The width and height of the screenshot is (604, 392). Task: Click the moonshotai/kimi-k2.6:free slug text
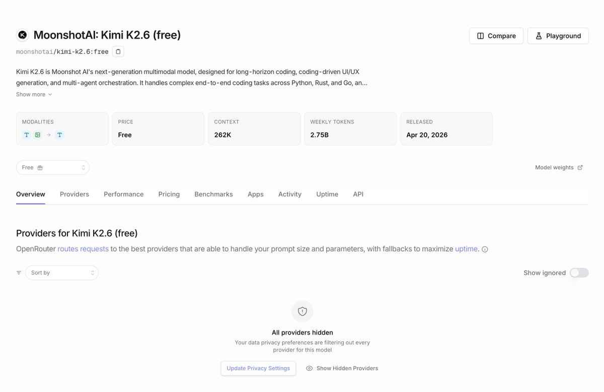pos(62,51)
